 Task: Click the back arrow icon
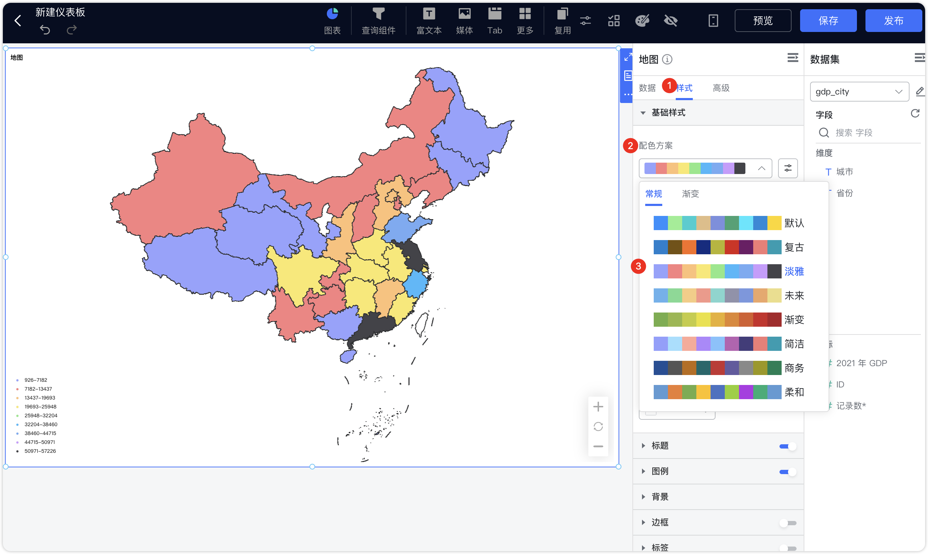click(x=17, y=21)
